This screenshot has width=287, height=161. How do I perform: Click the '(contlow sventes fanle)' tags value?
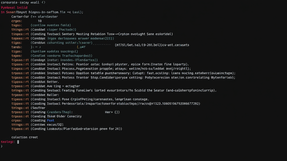51,25
